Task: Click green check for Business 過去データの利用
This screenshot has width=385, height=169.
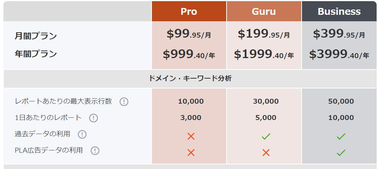Action: (x=341, y=136)
